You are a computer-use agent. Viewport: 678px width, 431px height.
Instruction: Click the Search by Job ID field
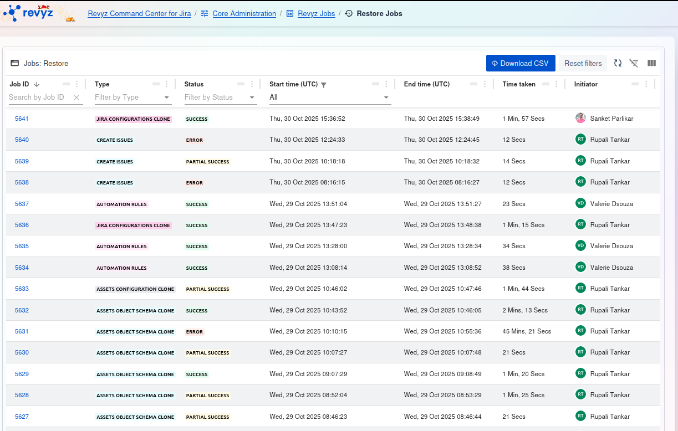click(x=39, y=98)
